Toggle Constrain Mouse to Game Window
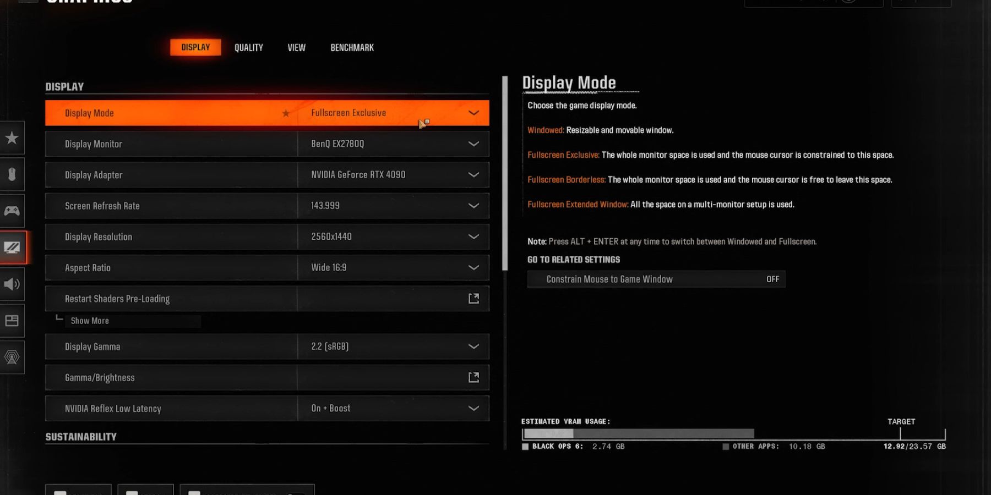The image size is (991, 495). click(x=656, y=279)
